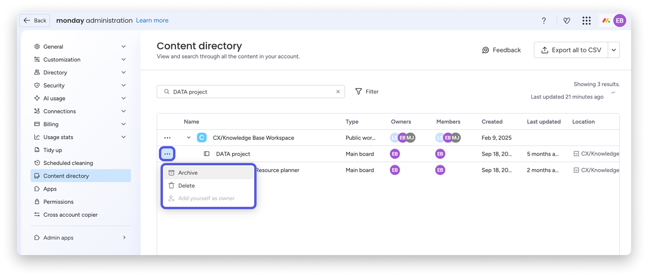This screenshot has height=277, width=648.
Task: Click the Name column header
Action: (191, 122)
